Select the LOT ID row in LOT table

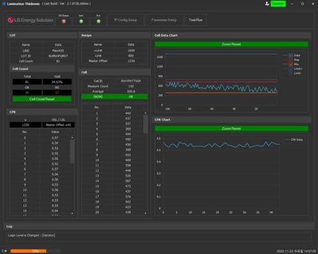[42, 56]
